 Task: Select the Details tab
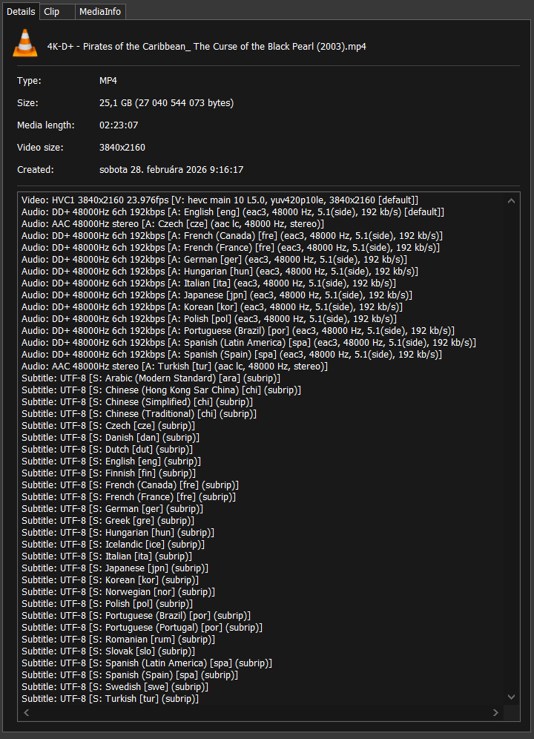(20, 12)
